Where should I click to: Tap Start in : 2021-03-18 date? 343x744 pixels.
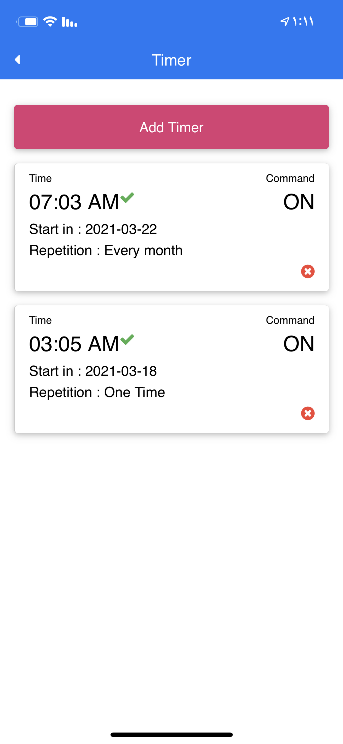[x=93, y=371]
